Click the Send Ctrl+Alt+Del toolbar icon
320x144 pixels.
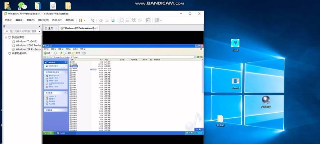coord(92,20)
